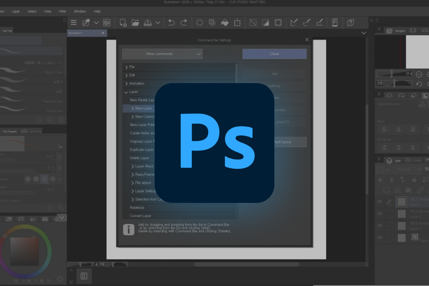The height and width of the screenshot is (286, 429).
Task: Toggle Snap to Ruler
Action: [x=294, y=23]
